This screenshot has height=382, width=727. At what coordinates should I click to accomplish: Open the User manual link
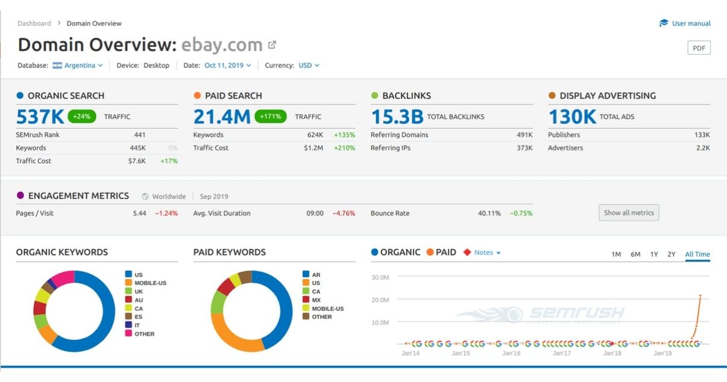coord(691,23)
